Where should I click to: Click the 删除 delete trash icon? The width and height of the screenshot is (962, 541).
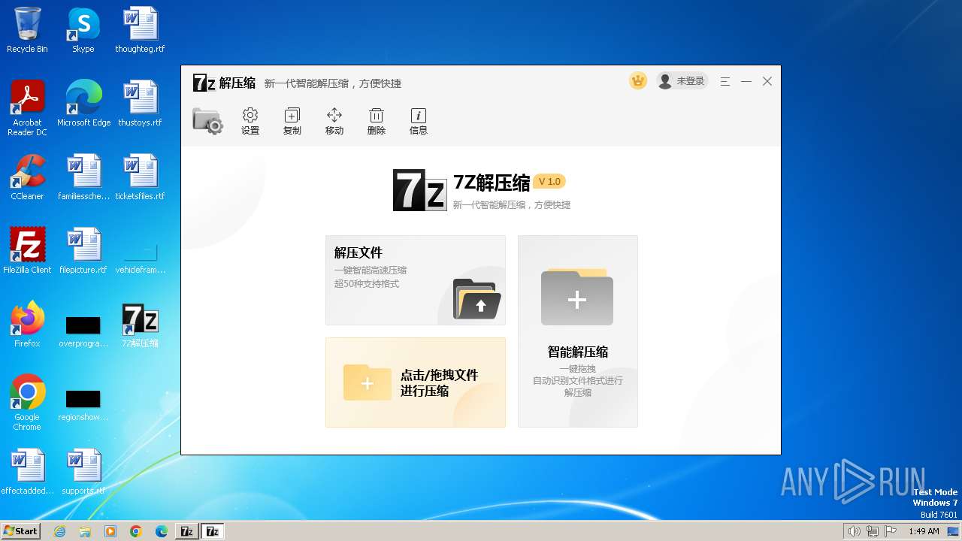(377, 121)
